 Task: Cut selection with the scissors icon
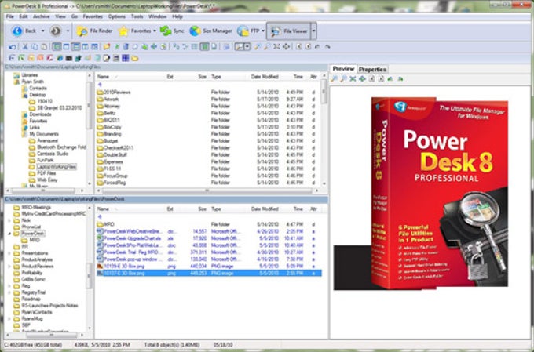pos(25,46)
